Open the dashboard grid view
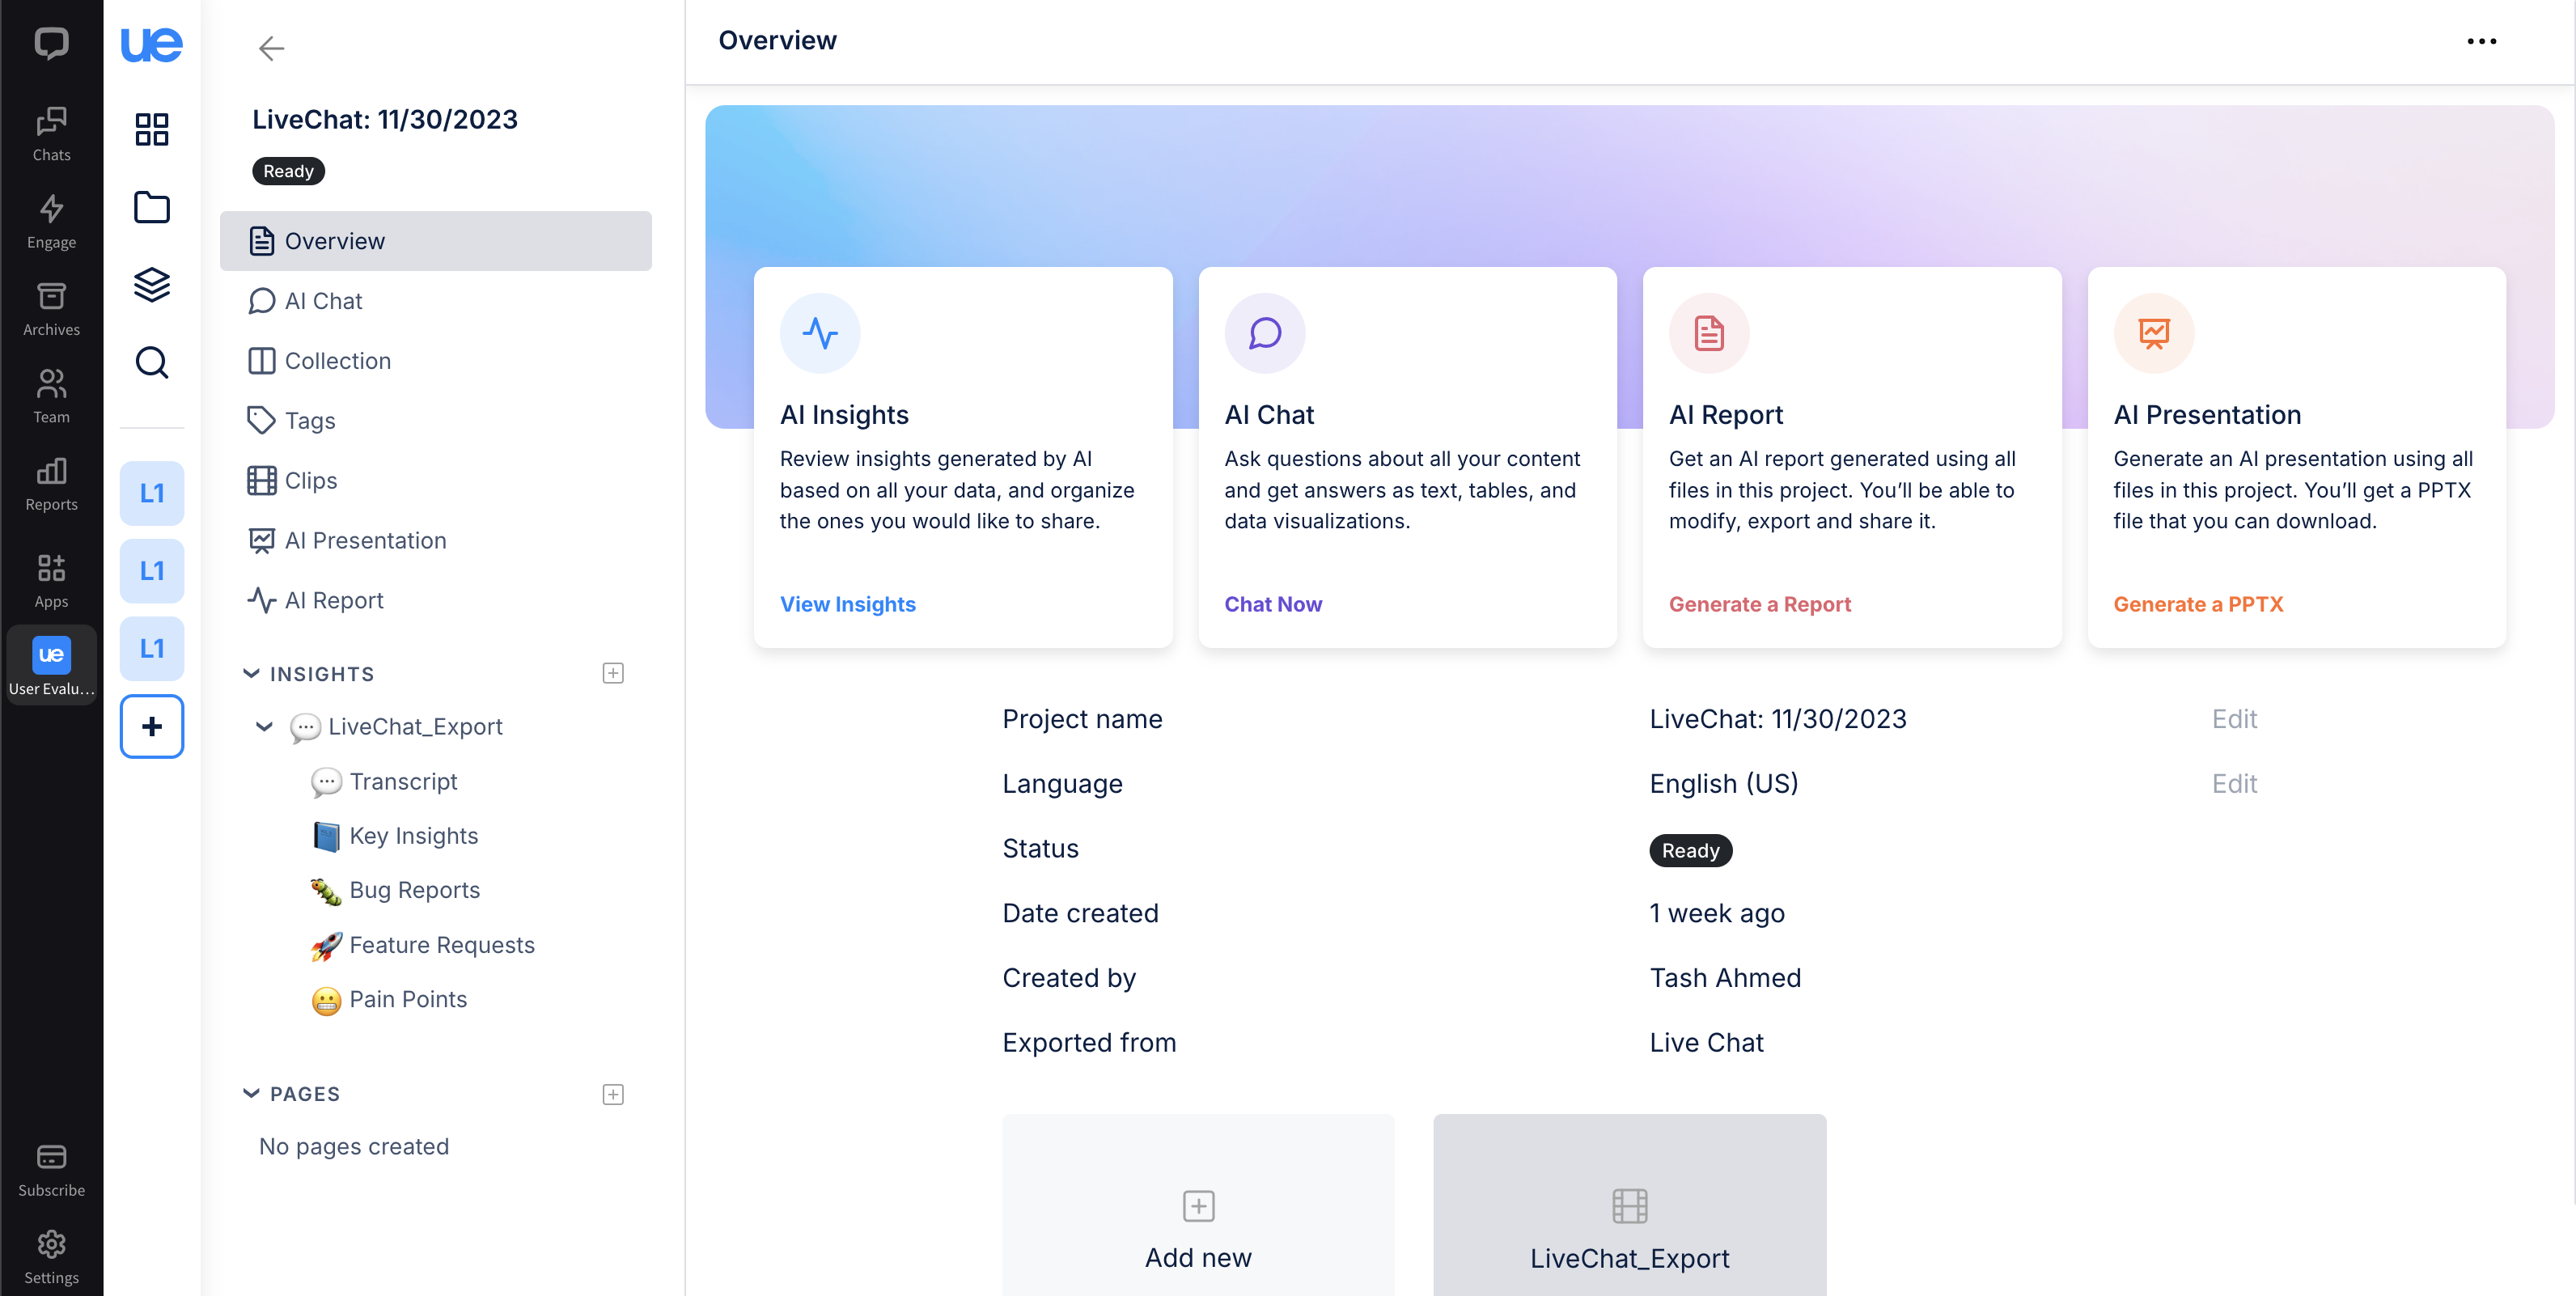This screenshot has width=2576, height=1296. click(152, 129)
